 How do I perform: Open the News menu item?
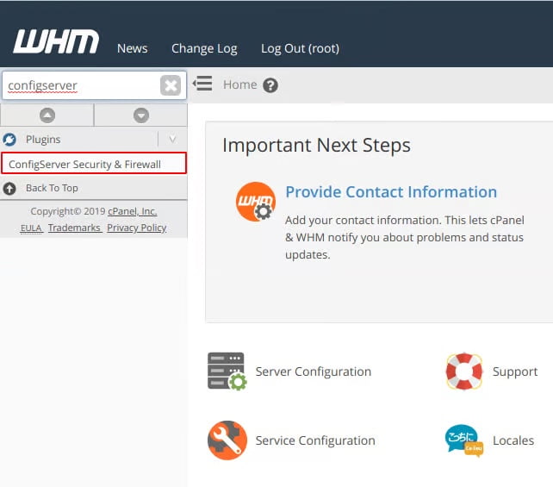click(x=133, y=48)
